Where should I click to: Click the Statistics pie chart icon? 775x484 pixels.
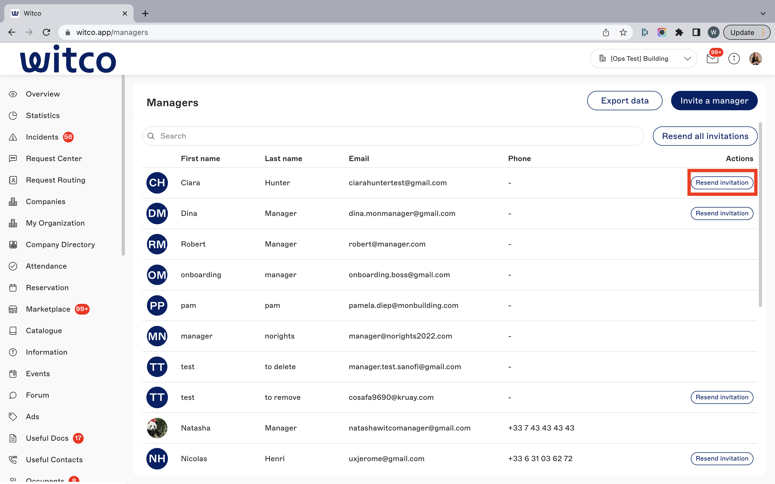[13, 116]
